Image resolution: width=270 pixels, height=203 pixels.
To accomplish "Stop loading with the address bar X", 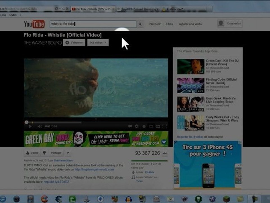I will [x=67, y=9].
